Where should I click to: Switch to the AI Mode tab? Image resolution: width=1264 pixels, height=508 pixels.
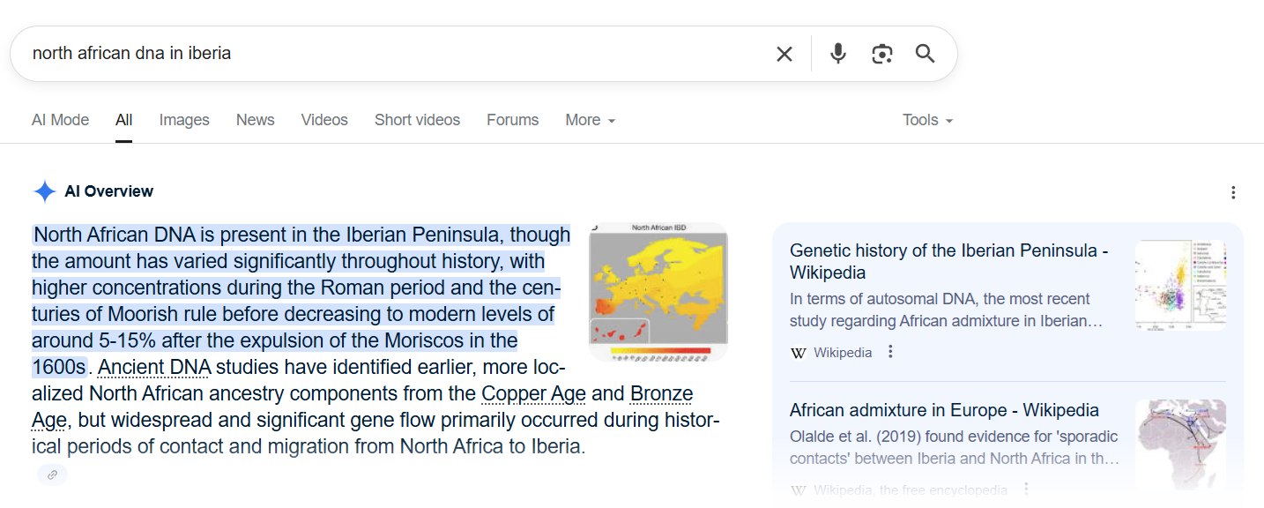pyautogui.click(x=60, y=120)
